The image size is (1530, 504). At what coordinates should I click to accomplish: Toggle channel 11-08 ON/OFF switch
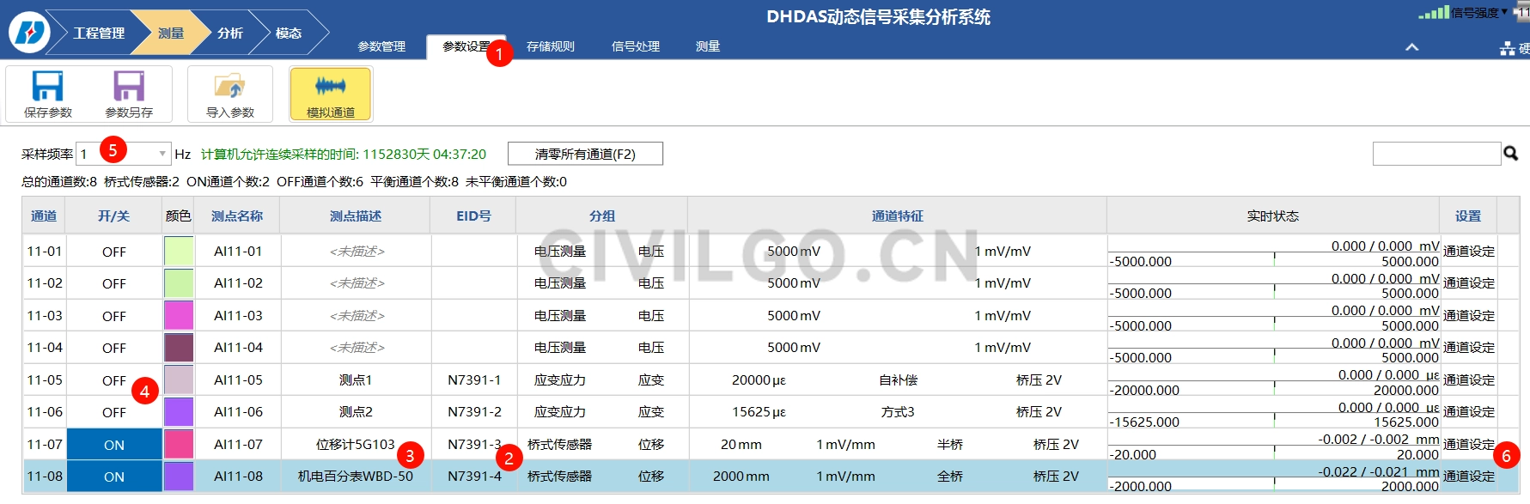coord(114,477)
